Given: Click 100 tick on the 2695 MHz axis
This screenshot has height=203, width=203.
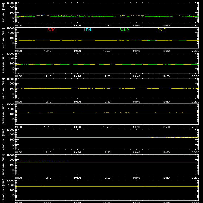Looking at the screenshot, I should point(12,114).
